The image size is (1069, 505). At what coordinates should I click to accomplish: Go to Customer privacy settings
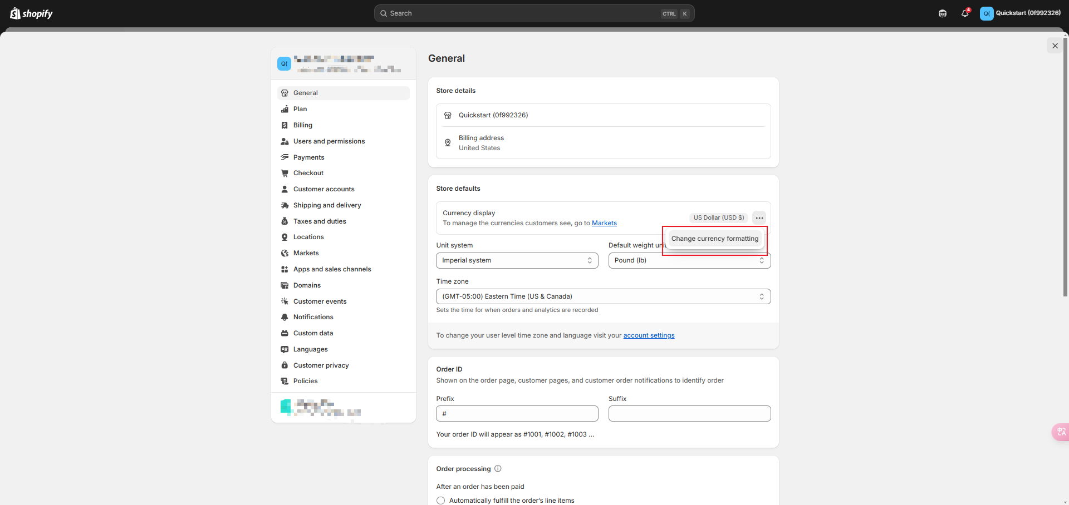(321, 365)
